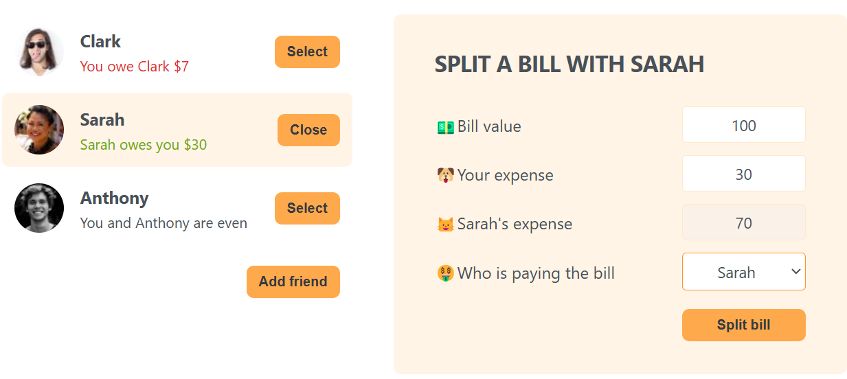
Task: Close the Sarah bill split form
Action: pos(308,130)
